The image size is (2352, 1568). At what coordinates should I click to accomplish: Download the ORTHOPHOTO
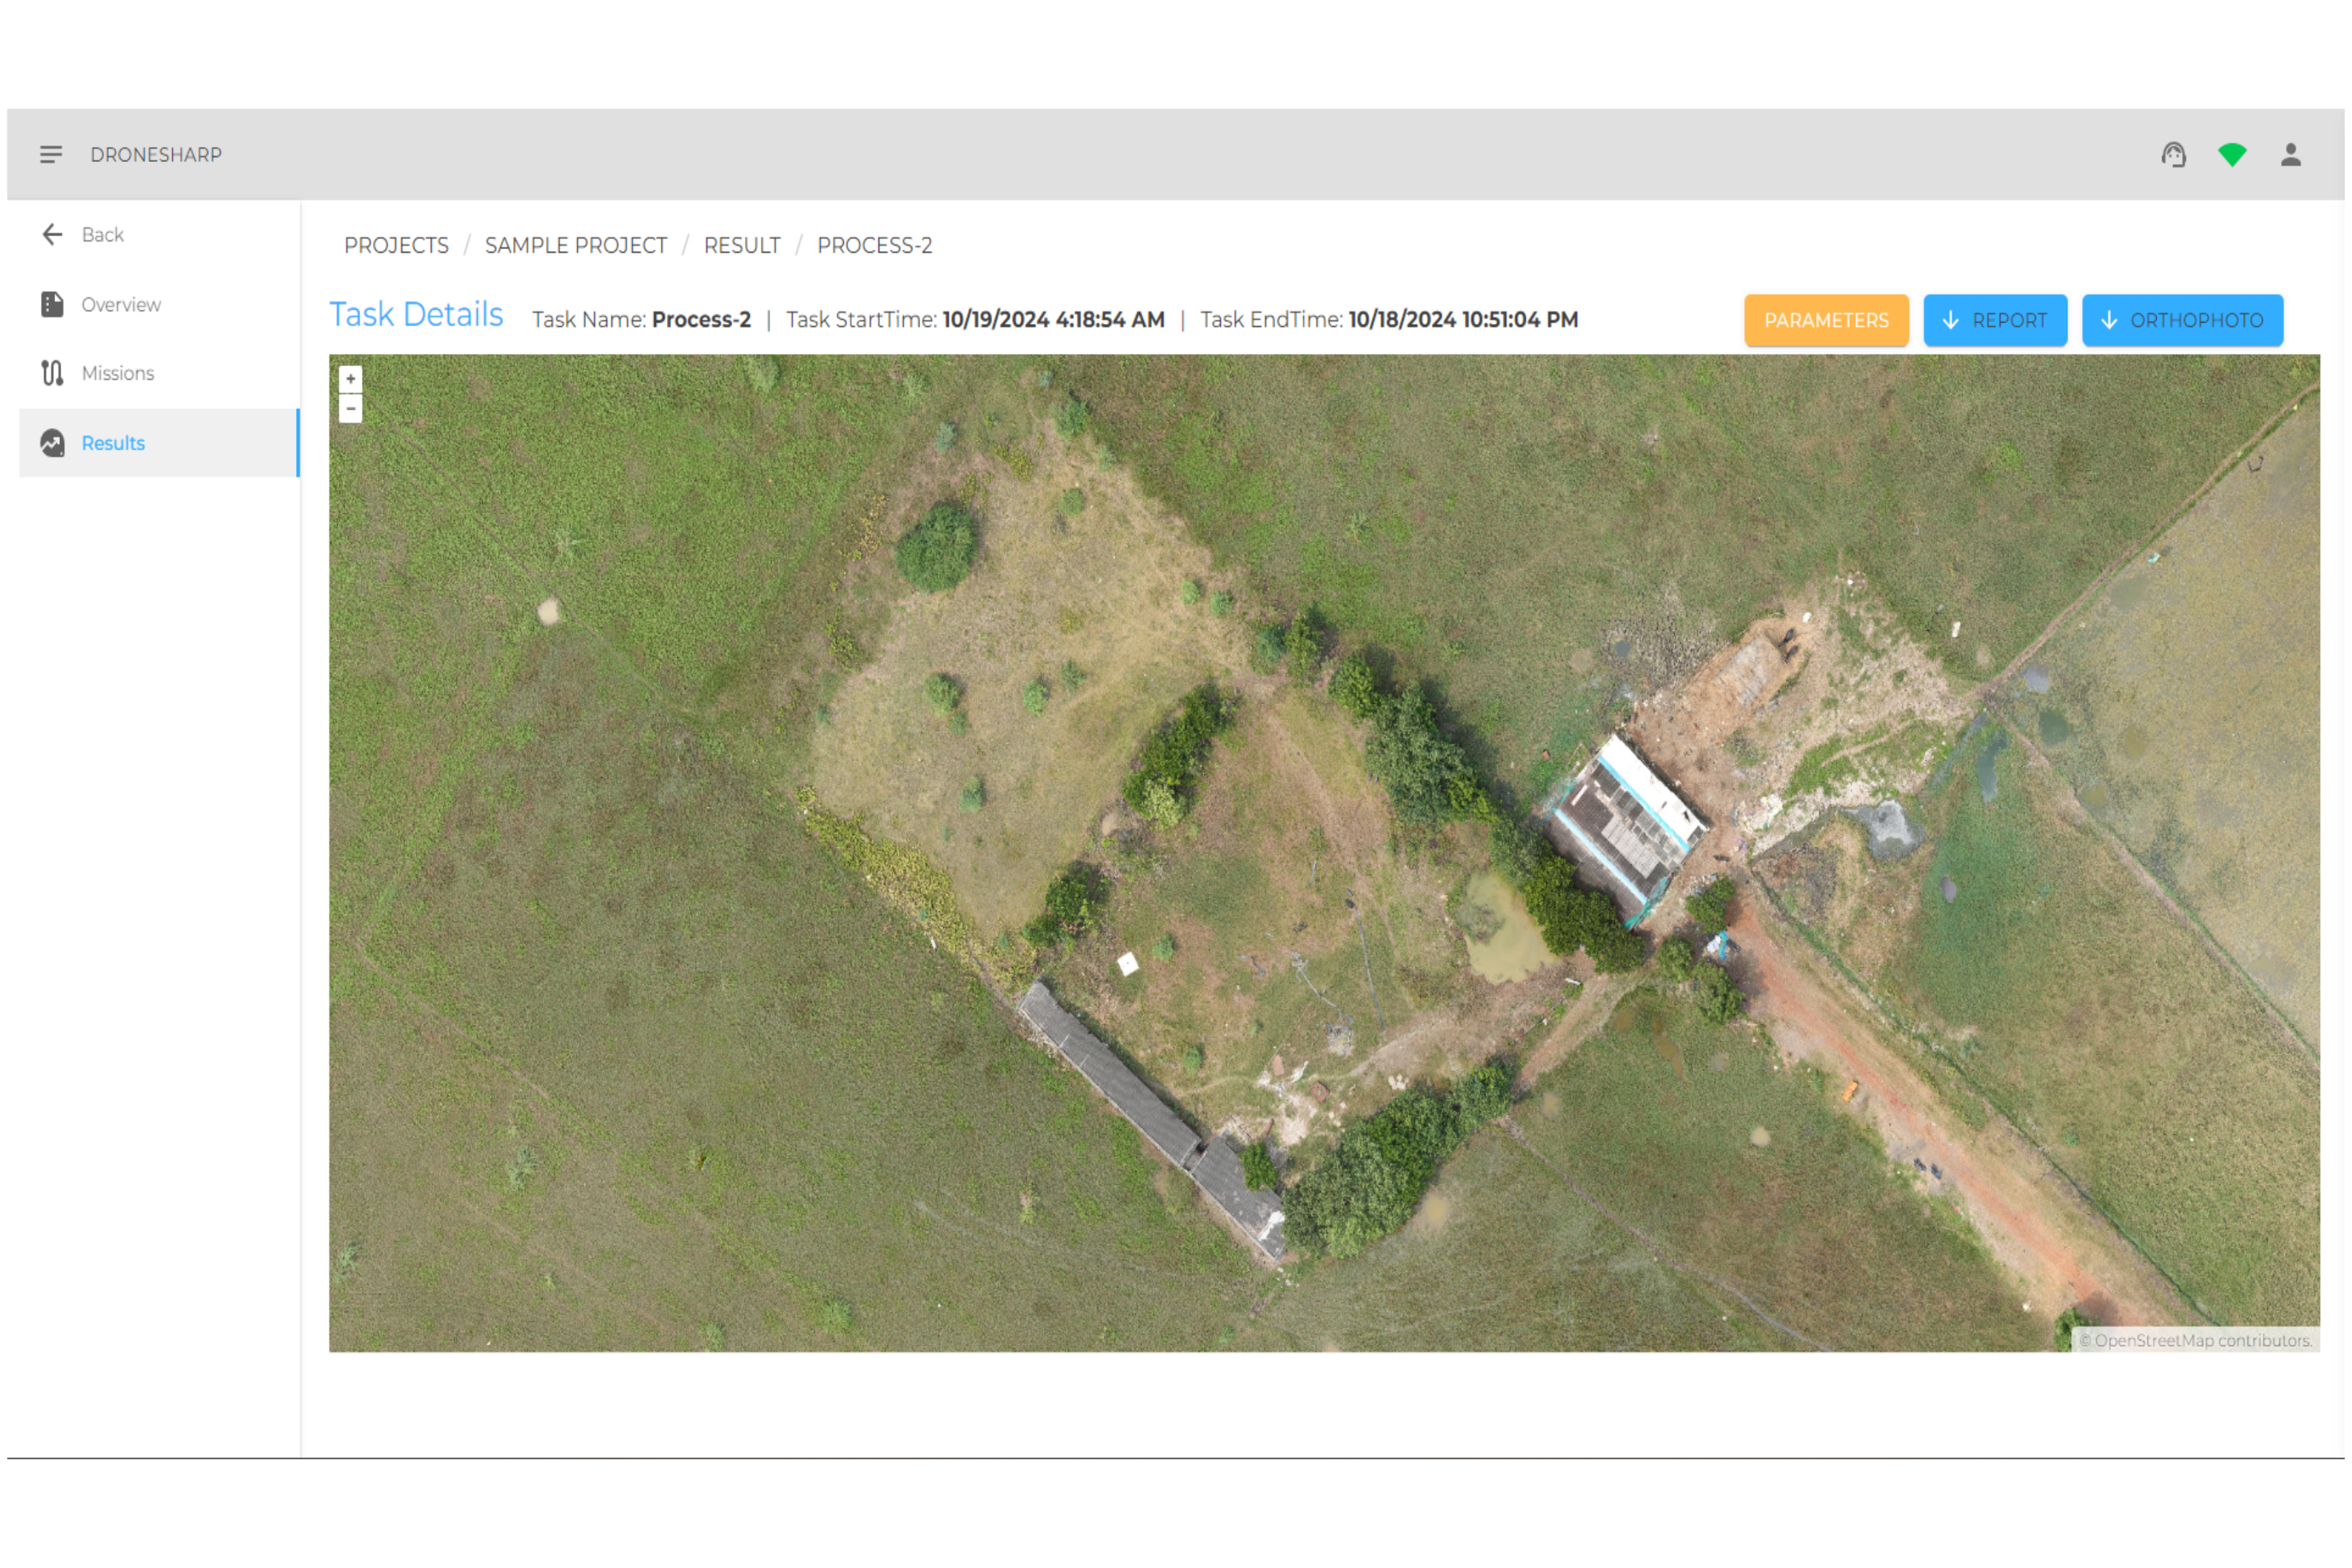tap(2182, 320)
